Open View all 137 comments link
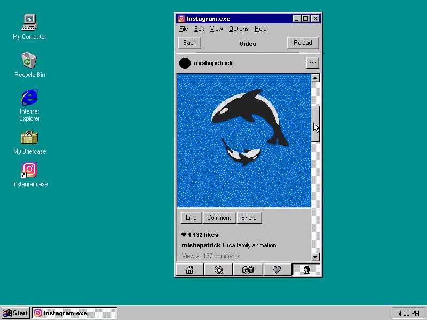Screen dimensions: 427x320 (211, 256)
